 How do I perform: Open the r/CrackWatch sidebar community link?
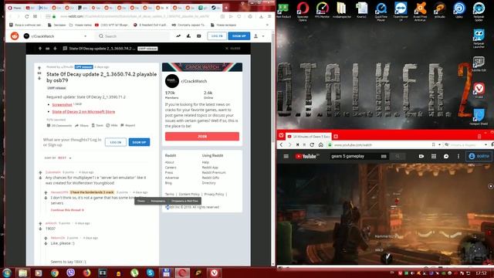194,81
